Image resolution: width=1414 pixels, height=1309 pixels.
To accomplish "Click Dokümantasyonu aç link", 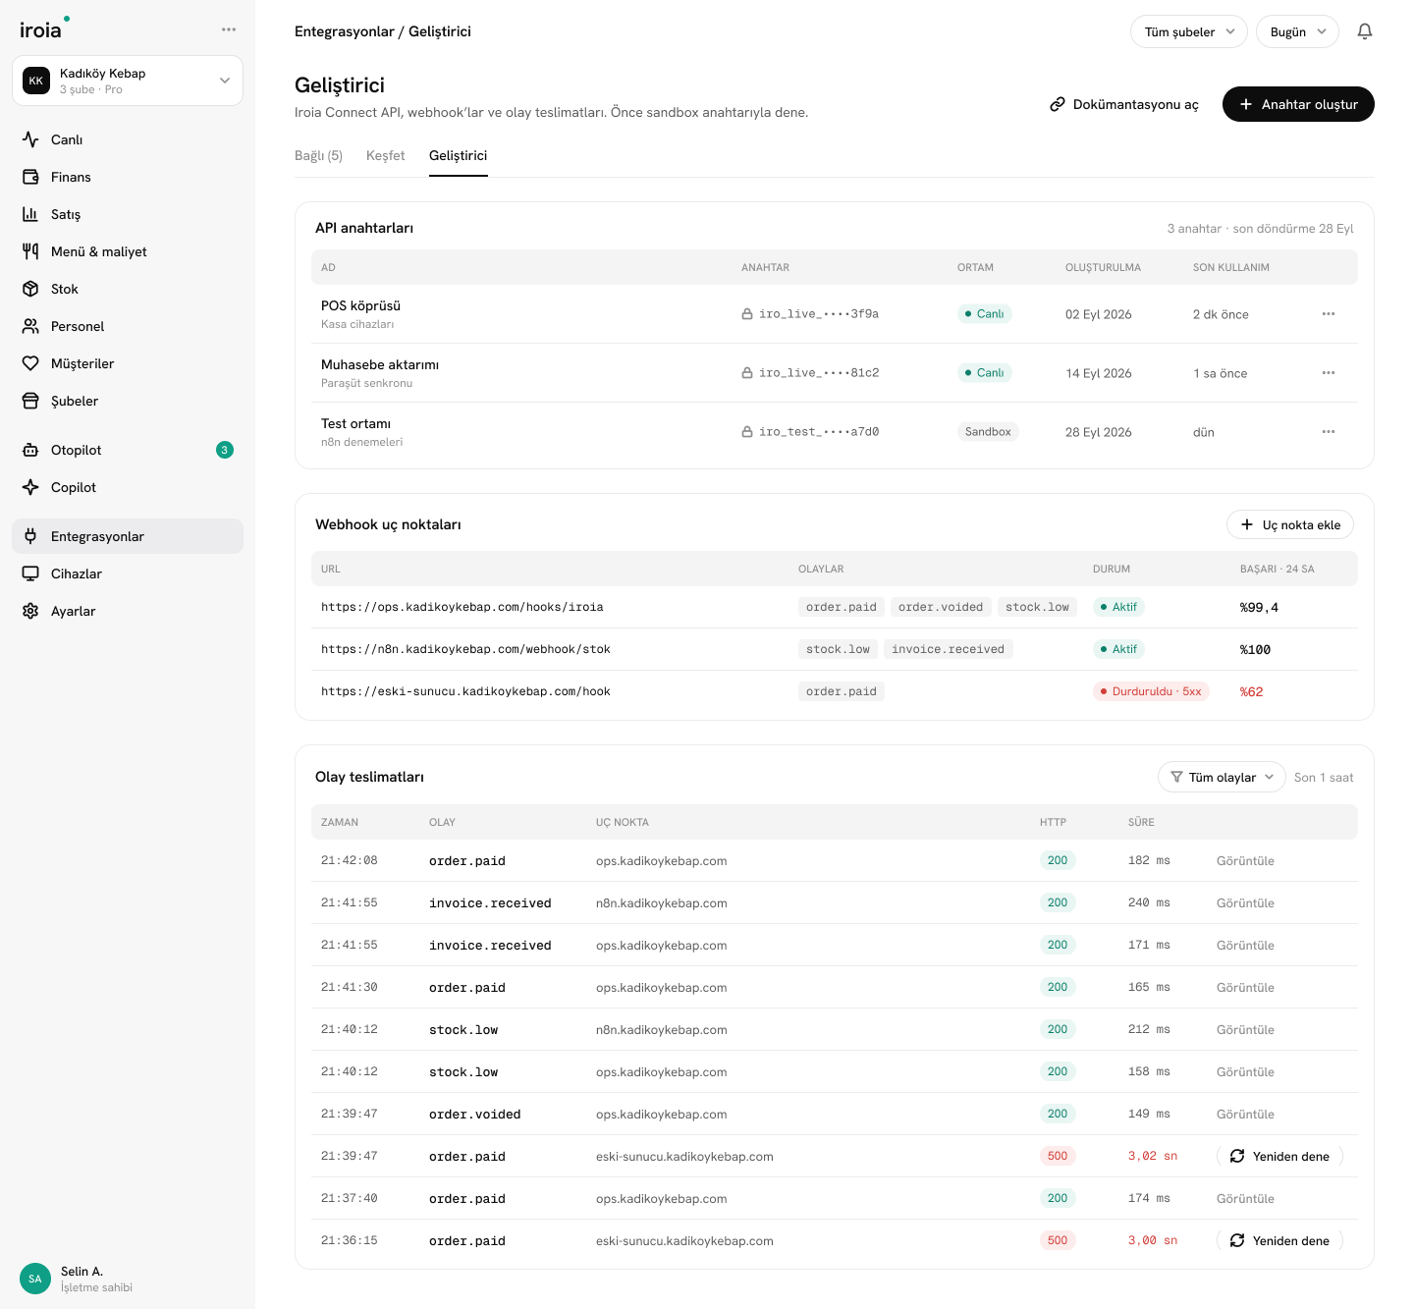I will click(x=1123, y=104).
